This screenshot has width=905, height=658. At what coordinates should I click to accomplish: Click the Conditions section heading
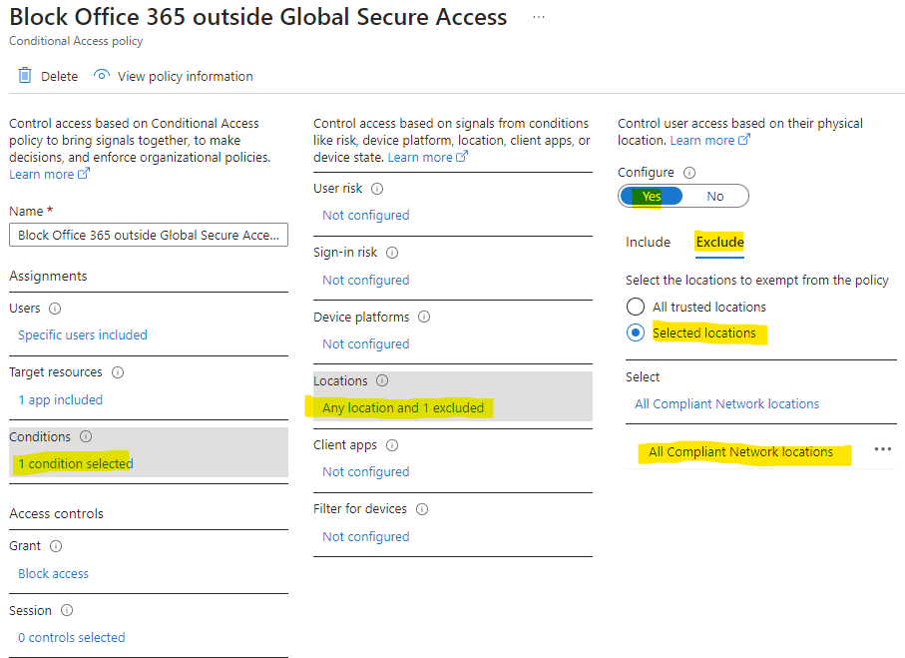(40, 436)
